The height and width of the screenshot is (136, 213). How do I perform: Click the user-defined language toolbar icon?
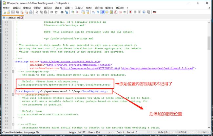tap(107, 12)
